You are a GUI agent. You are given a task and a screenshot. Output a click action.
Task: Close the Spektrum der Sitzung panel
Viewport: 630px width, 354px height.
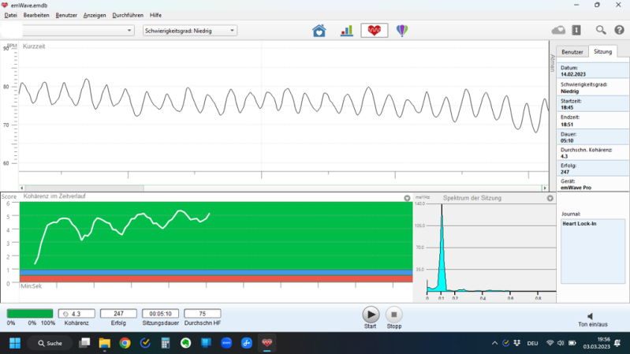pyautogui.click(x=550, y=198)
